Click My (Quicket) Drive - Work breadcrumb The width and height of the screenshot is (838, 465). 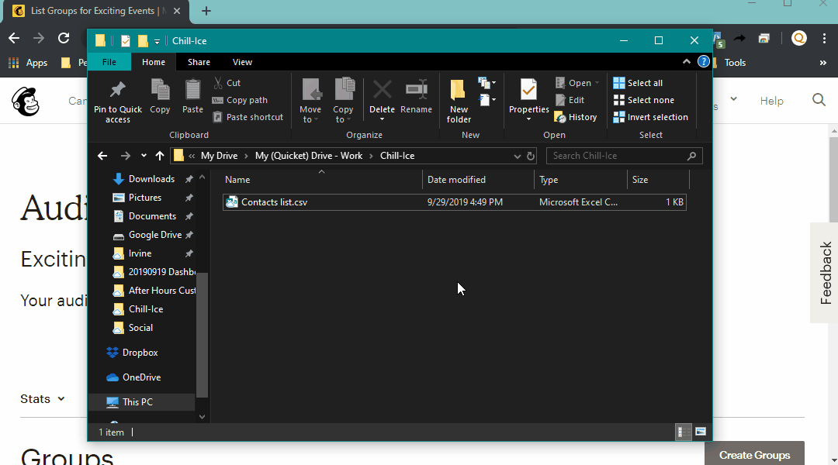pos(308,156)
